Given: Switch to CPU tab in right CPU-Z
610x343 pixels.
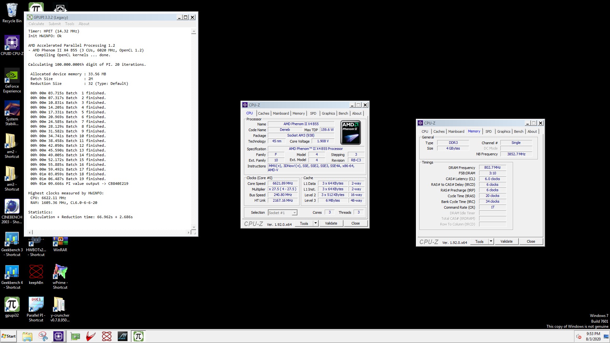Looking at the screenshot, I should click(425, 131).
